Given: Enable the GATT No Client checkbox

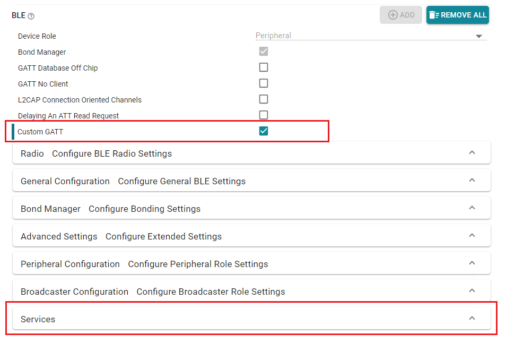Looking at the screenshot, I should click(x=264, y=83).
